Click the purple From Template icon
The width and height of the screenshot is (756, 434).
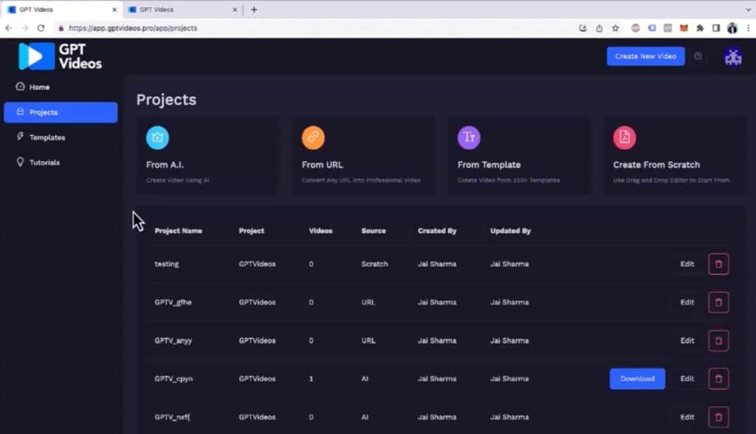pyautogui.click(x=469, y=137)
